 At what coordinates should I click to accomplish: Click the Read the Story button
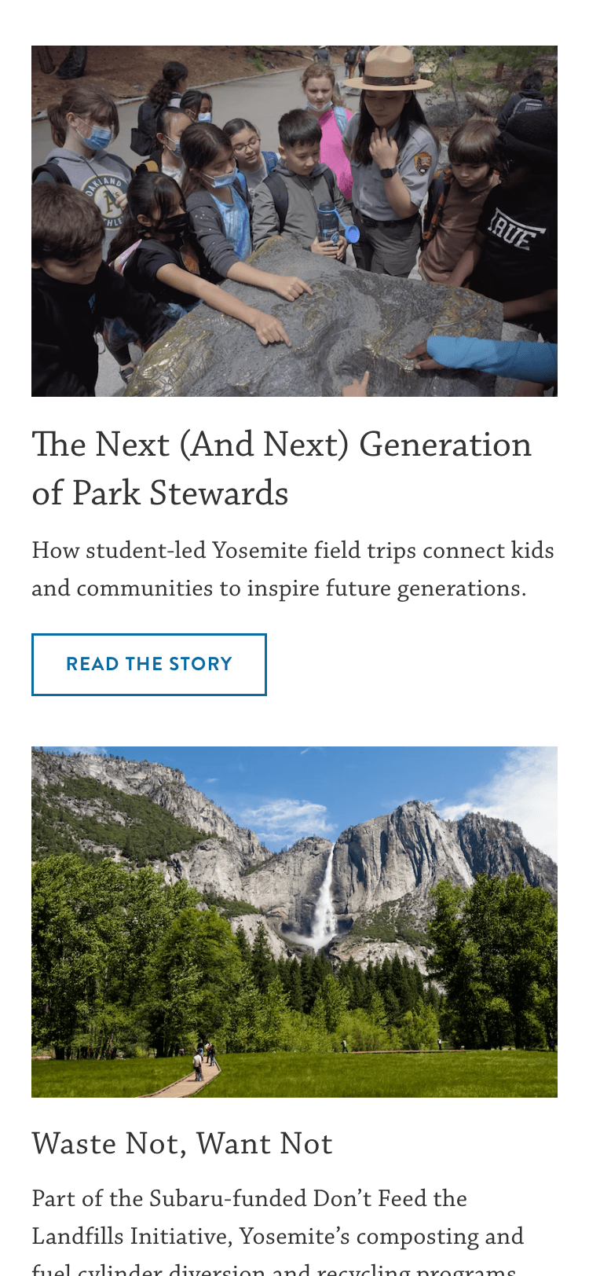(x=149, y=665)
